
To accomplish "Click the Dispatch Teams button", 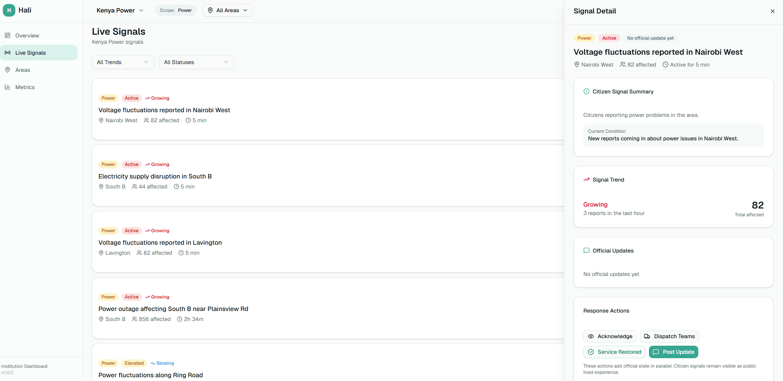I will (x=669, y=336).
